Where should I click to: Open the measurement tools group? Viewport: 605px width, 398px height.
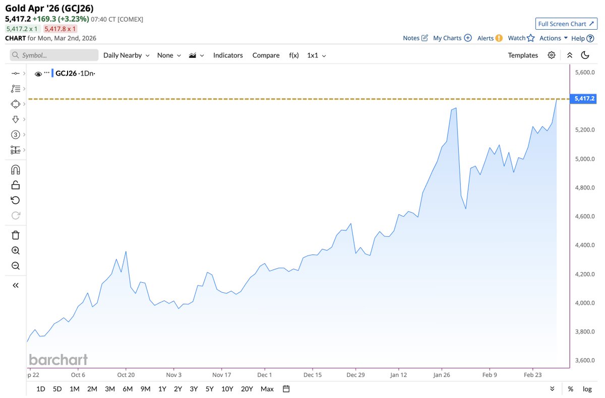15,150
